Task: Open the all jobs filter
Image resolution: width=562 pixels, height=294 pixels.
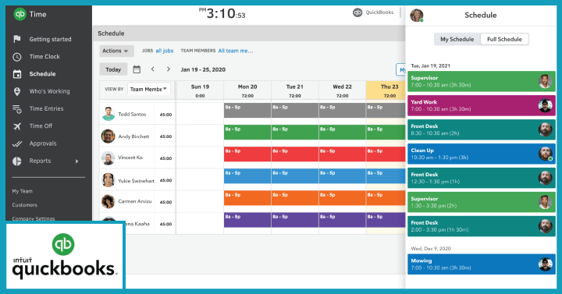Action: click(165, 51)
